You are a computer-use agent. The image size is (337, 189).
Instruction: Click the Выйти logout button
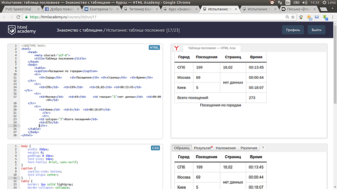click(x=316, y=30)
